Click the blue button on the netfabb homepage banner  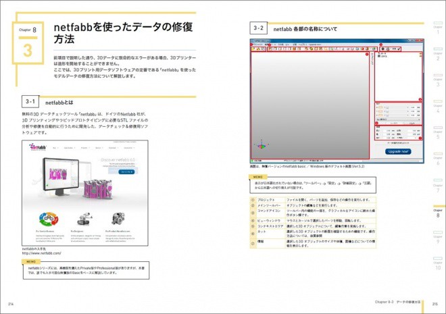point(126,172)
